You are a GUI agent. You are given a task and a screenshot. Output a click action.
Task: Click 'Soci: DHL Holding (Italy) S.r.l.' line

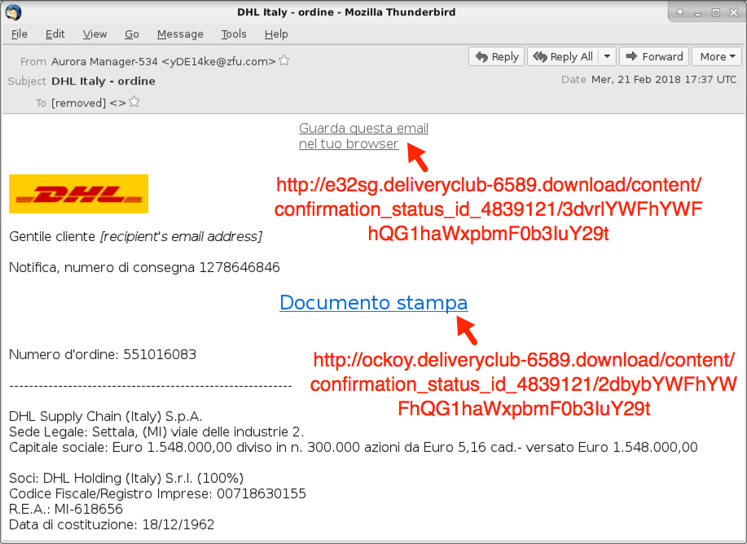coord(126,478)
